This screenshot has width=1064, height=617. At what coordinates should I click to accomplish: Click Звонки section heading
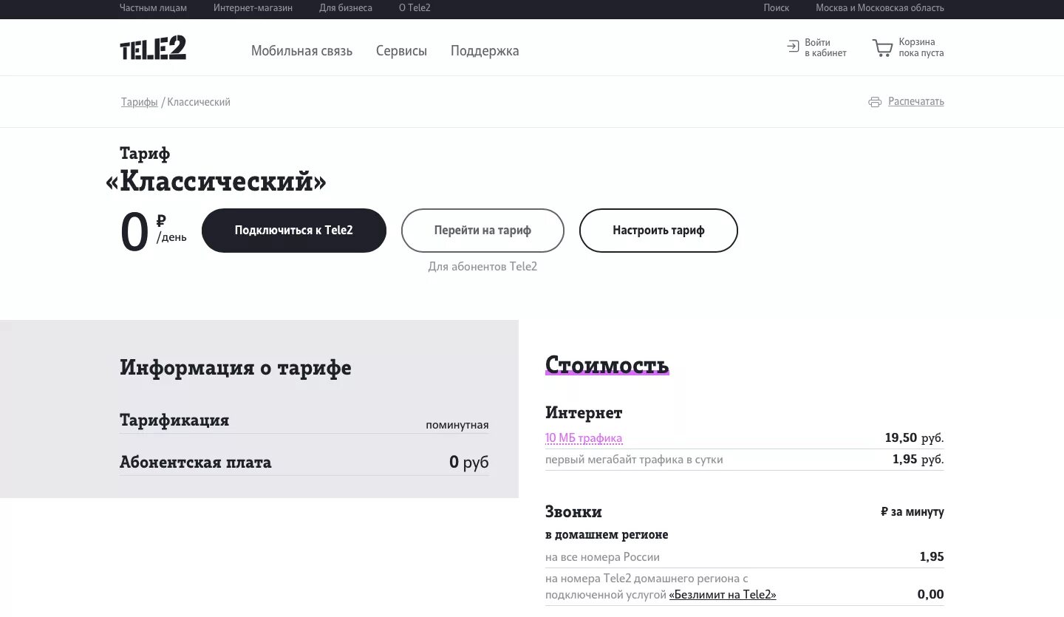[573, 511]
